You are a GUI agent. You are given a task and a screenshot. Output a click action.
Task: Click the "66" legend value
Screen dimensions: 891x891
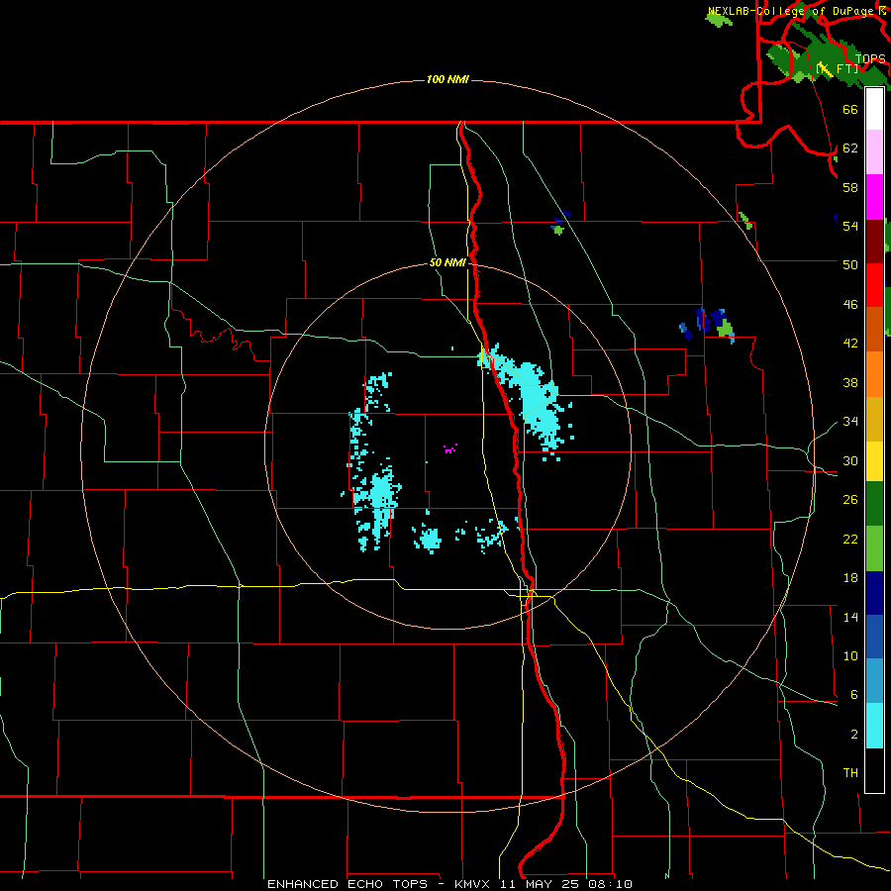[x=850, y=109]
